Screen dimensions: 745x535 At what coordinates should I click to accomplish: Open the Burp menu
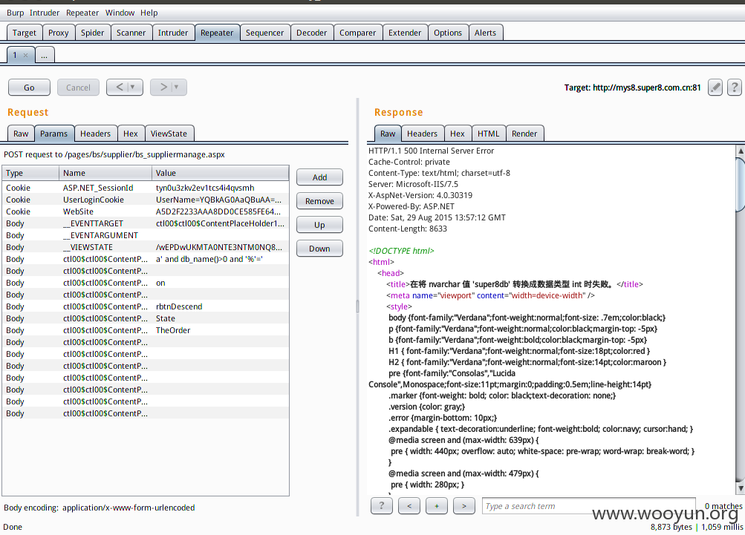pyautogui.click(x=15, y=13)
